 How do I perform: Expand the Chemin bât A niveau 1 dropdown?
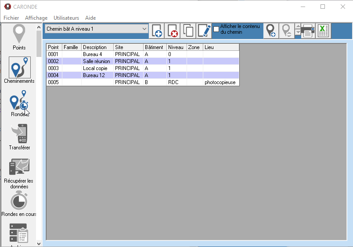(x=144, y=29)
